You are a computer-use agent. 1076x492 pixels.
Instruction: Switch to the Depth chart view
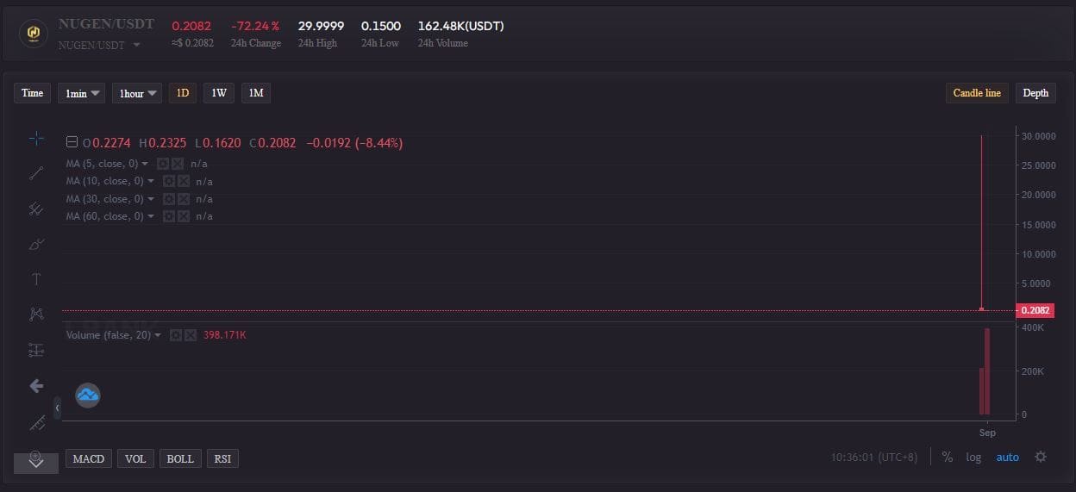click(x=1035, y=93)
